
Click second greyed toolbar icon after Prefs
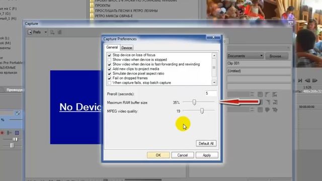click(x=60, y=32)
